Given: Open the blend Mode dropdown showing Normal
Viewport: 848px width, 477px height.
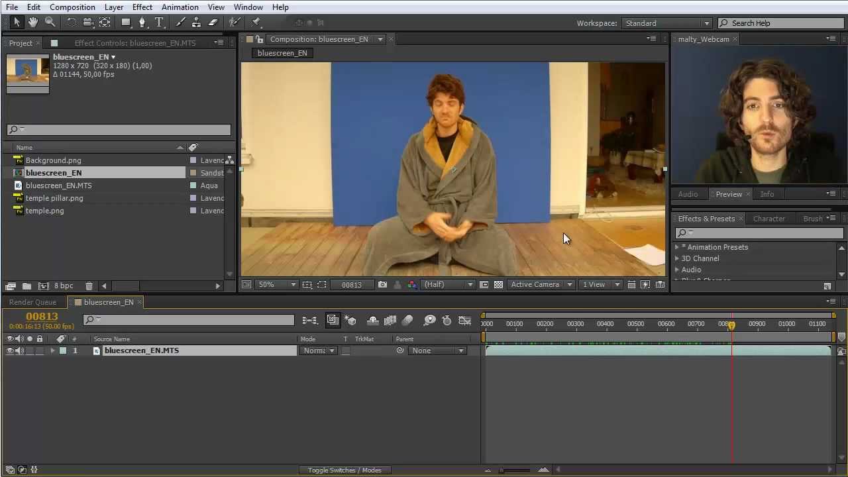Looking at the screenshot, I should (x=319, y=350).
